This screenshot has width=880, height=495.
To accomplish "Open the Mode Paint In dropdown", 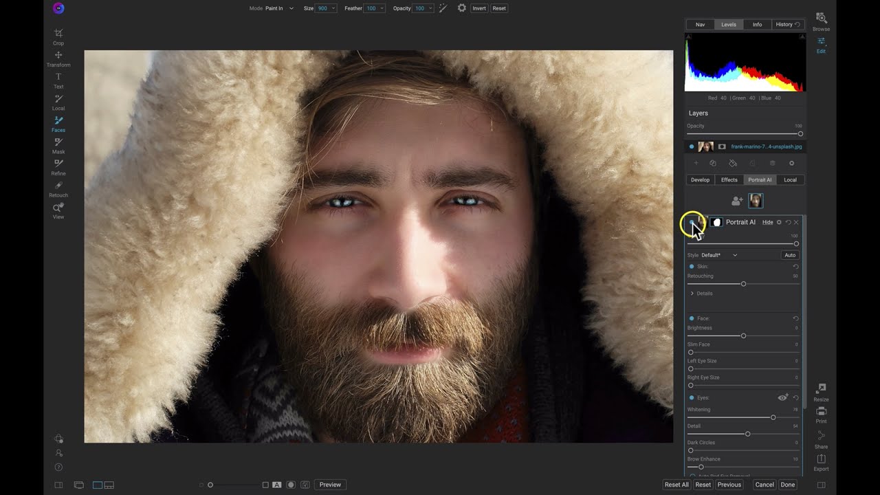I will pyautogui.click(x=279, y=8).
